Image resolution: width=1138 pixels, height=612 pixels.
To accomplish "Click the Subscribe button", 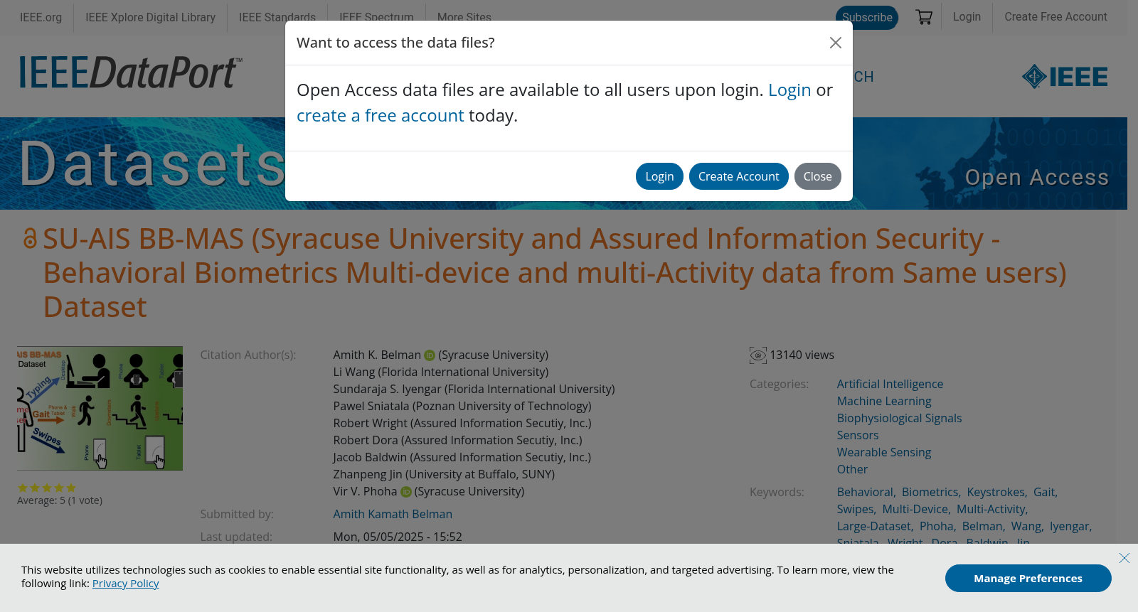I will [867, 18].
